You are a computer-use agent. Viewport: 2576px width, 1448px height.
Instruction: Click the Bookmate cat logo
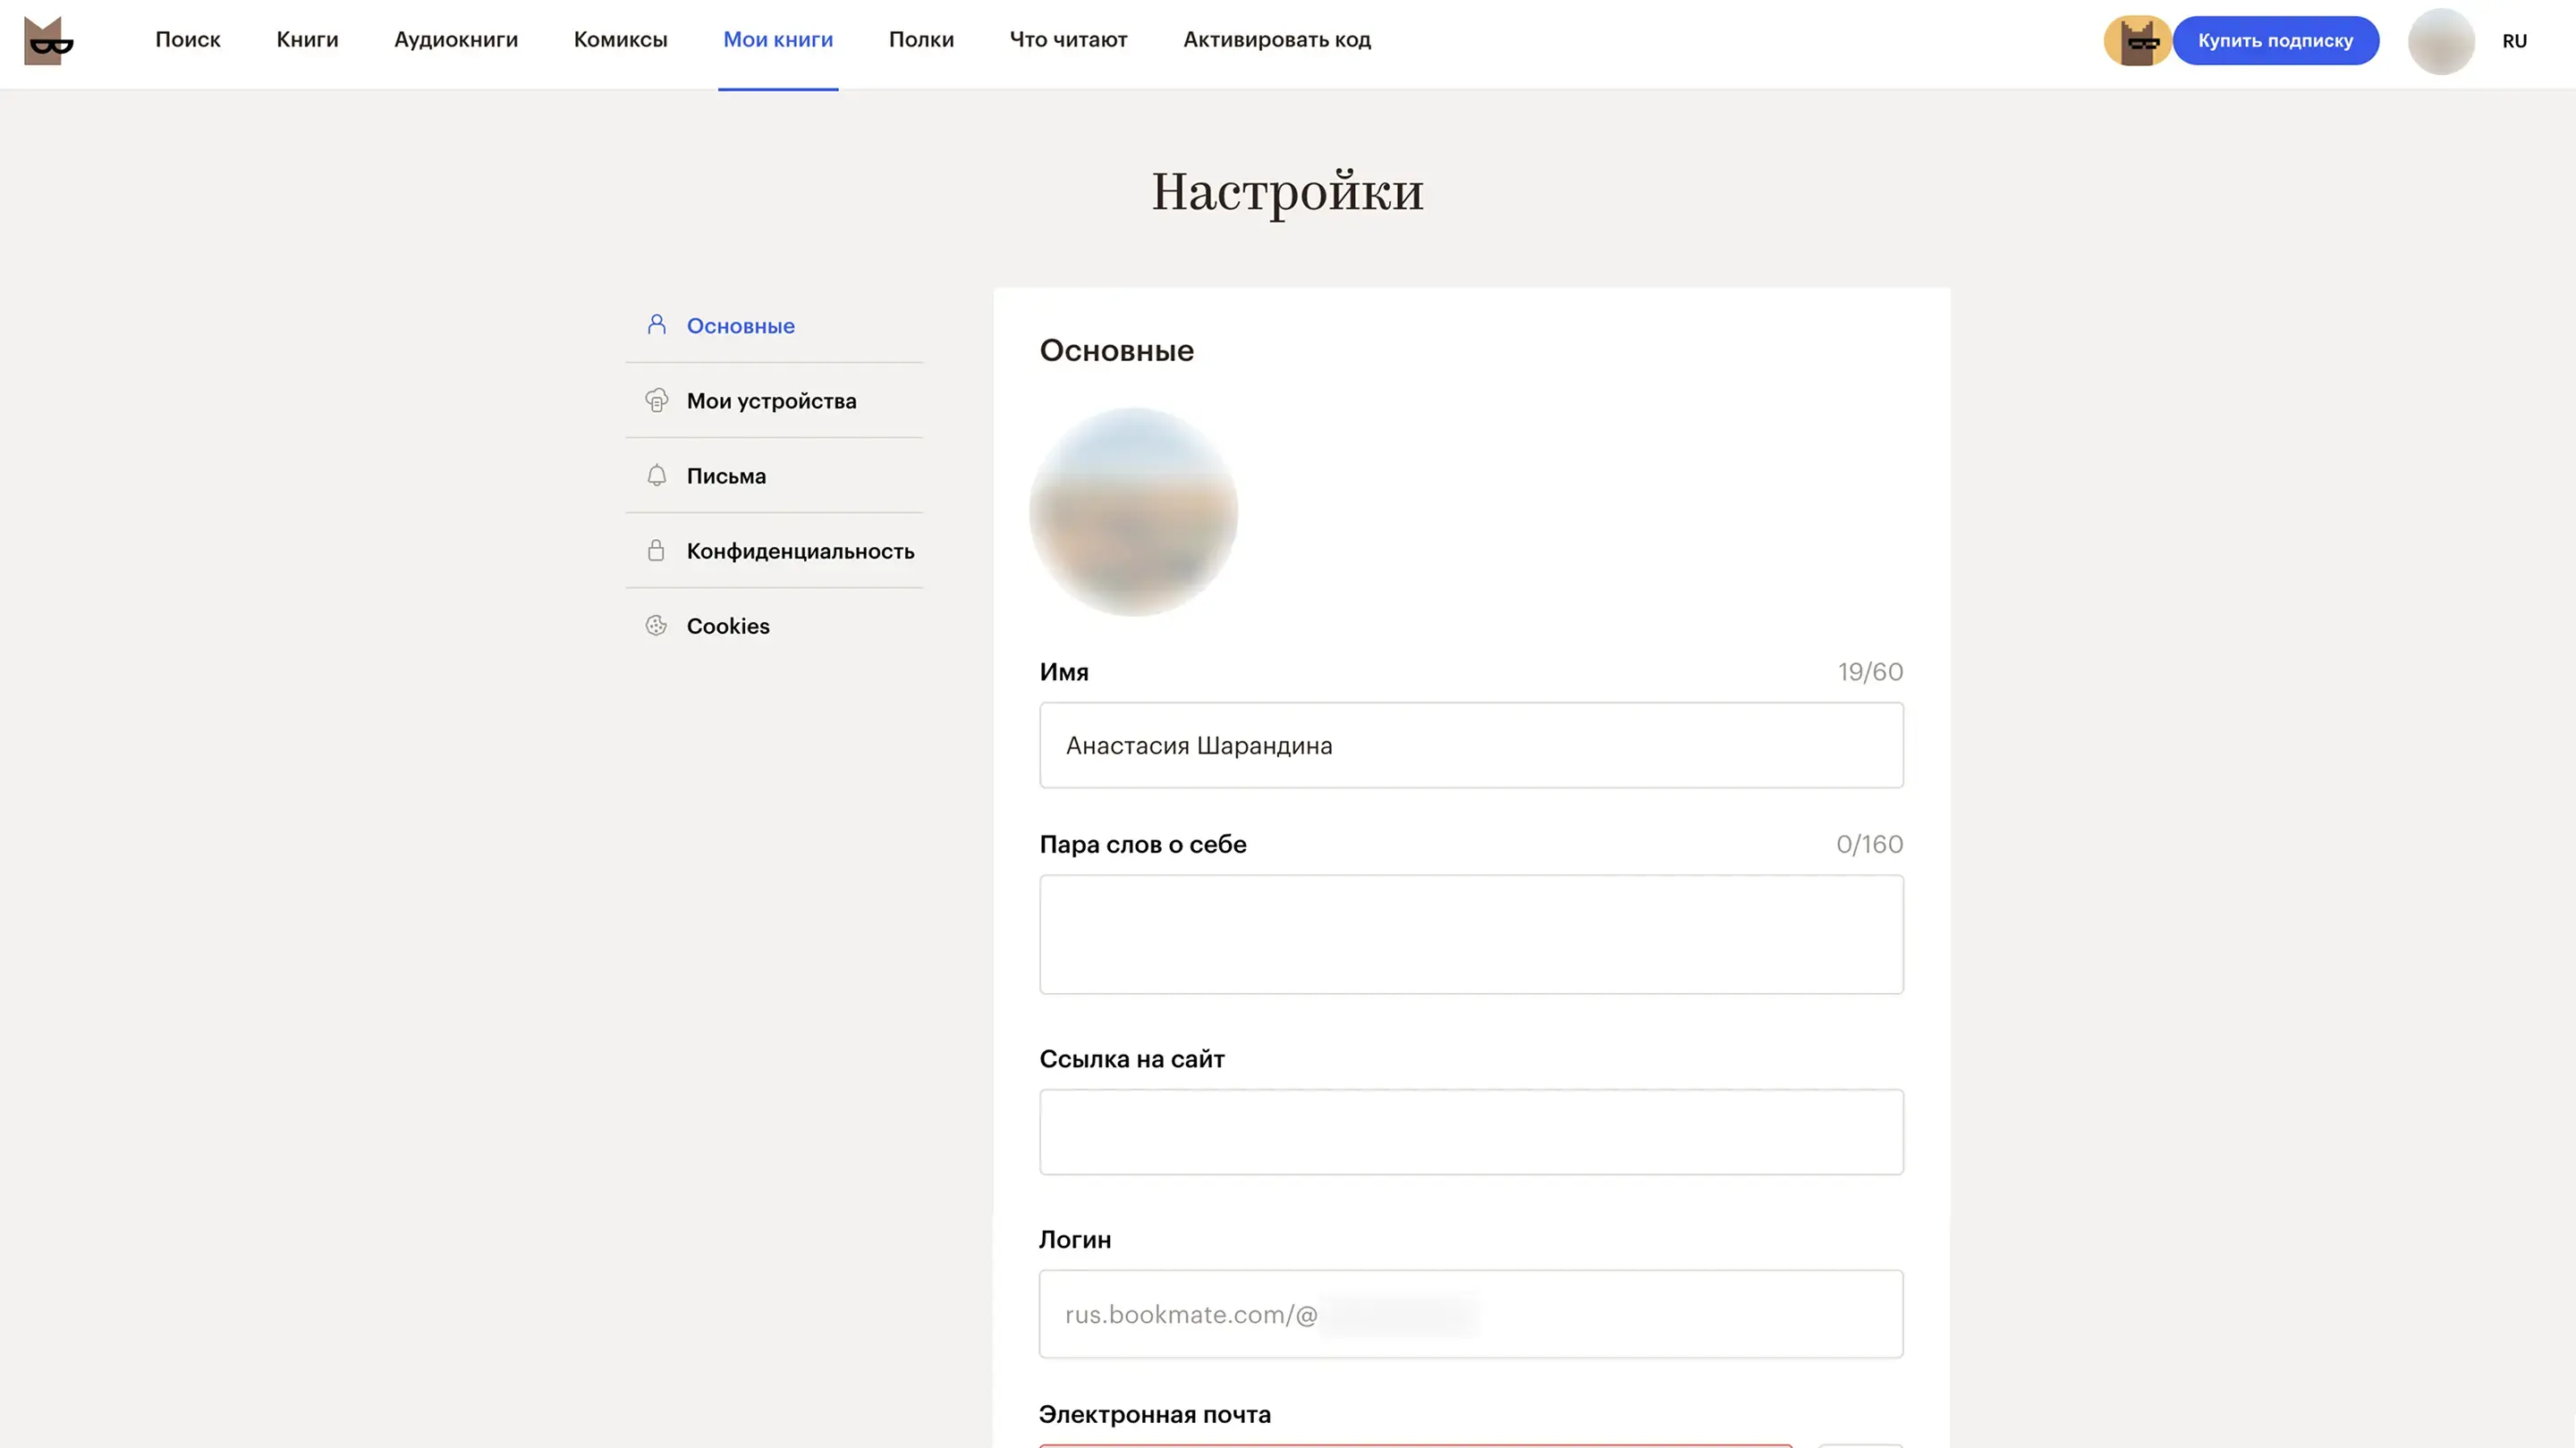(47, 41)
